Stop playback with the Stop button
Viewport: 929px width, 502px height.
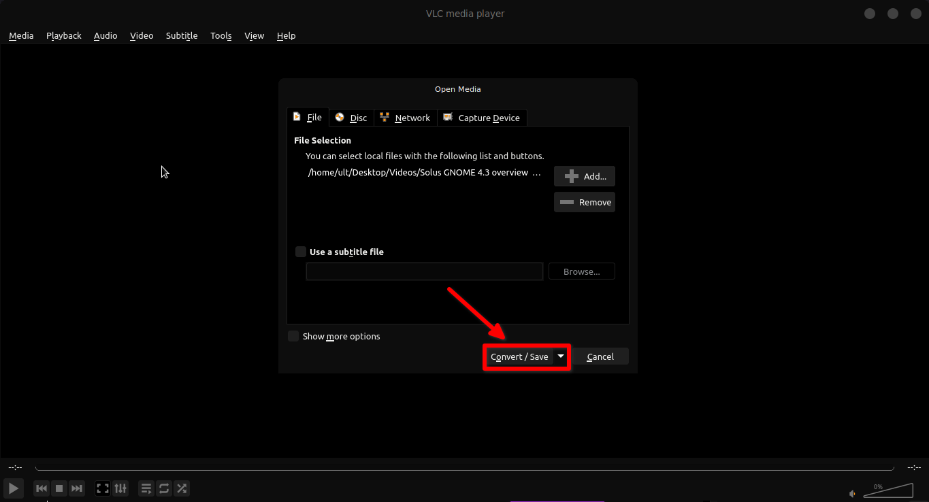[x=59, y=488]
